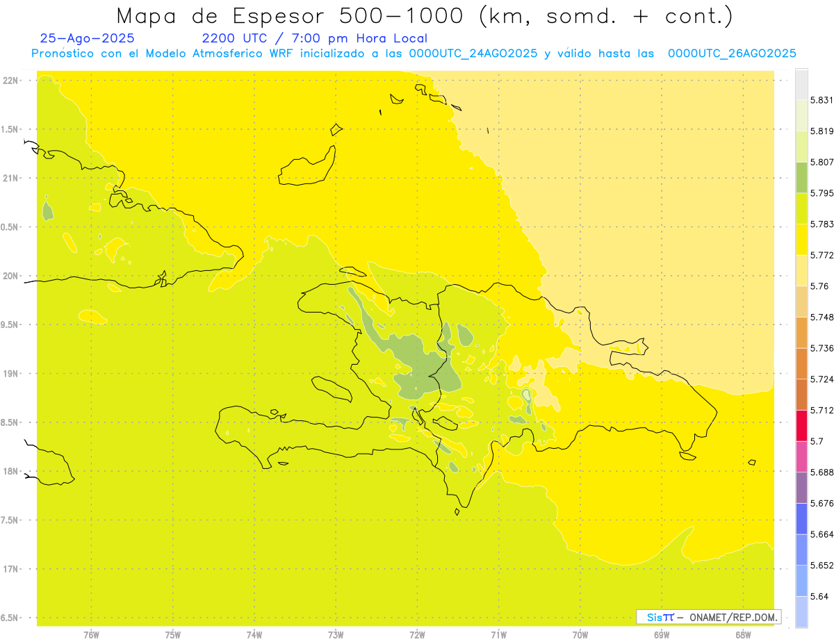The height and width of the screenshot is (644, 834).
Task: Click the '71W' longitude label
Action: tap(498, 634)
